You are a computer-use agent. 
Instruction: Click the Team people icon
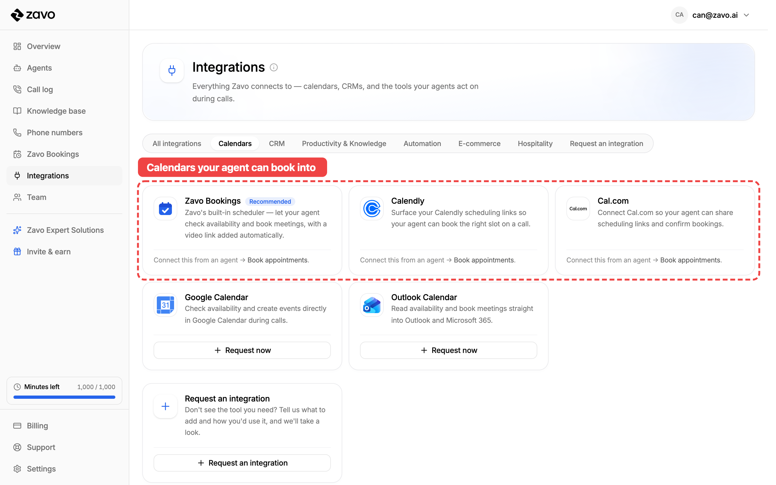coord(17,197)
